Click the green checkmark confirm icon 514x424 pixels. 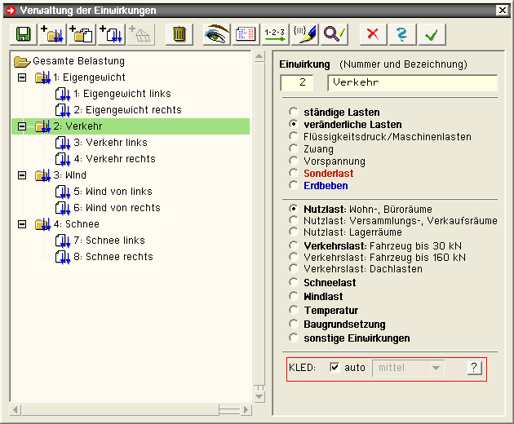[432, 33]
